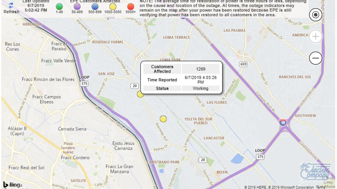
Task: Click the Interstate 10 highway shield
Action: click(x=283, y=123)
